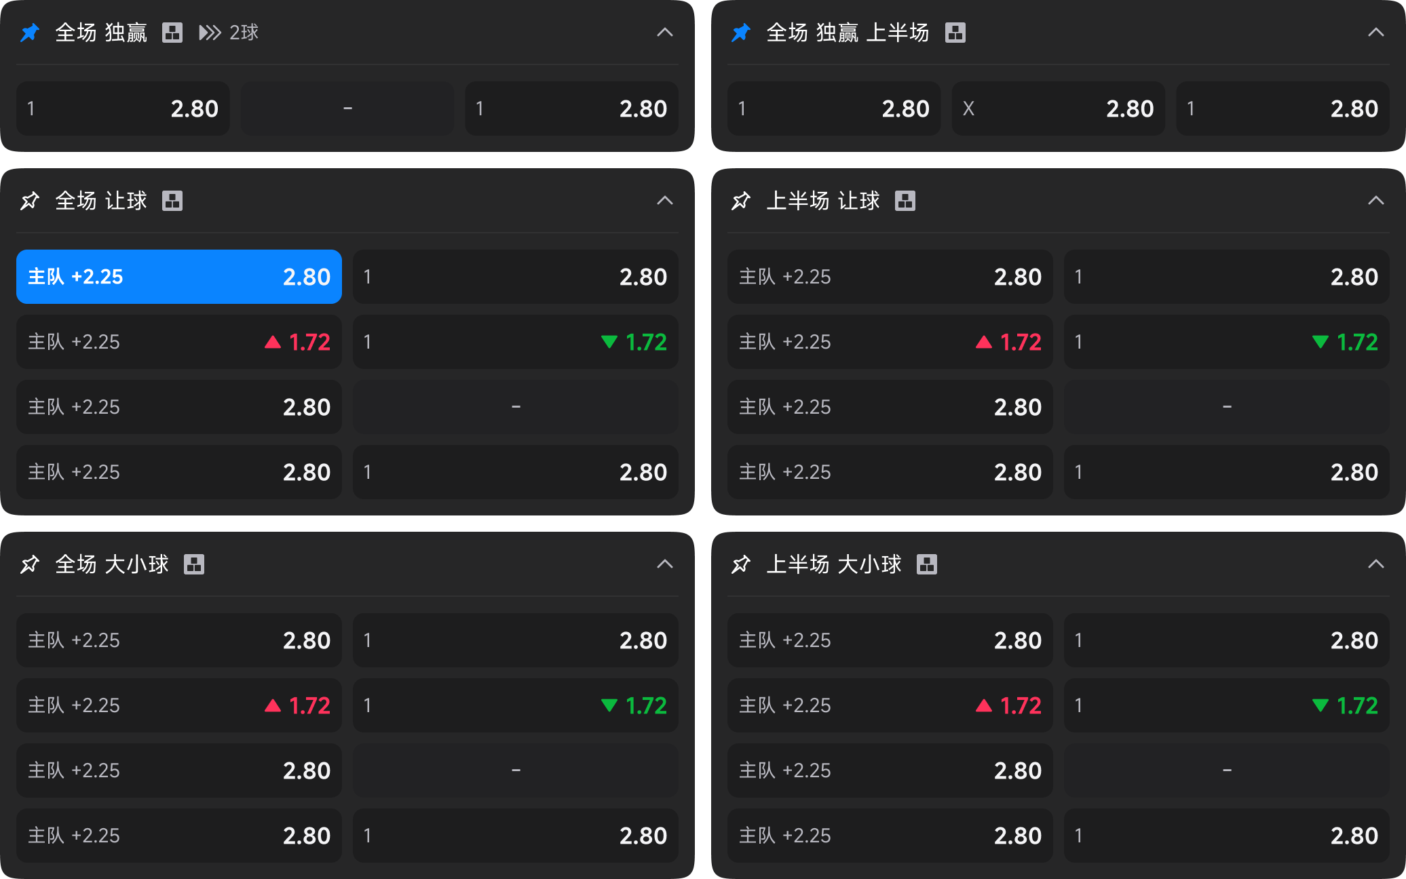Open layout icon beside 上半场 大小球
The width and height of the screenshot is (1406, 879).
pyautogui.click(x=927, y=564)
